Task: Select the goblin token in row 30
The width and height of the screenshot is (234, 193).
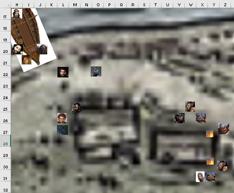Action: coord(222,166)
